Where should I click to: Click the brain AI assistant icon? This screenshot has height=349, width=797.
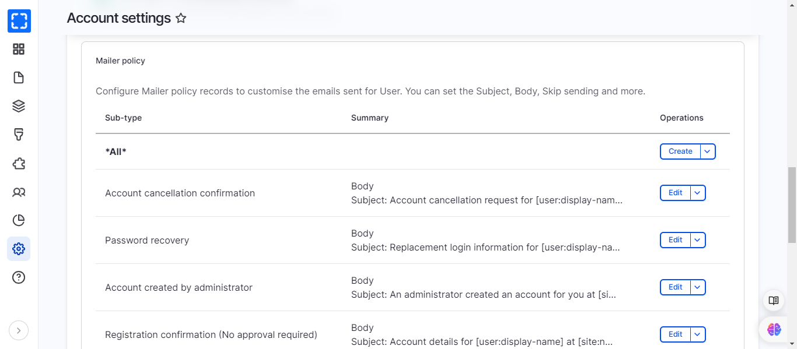774,330
